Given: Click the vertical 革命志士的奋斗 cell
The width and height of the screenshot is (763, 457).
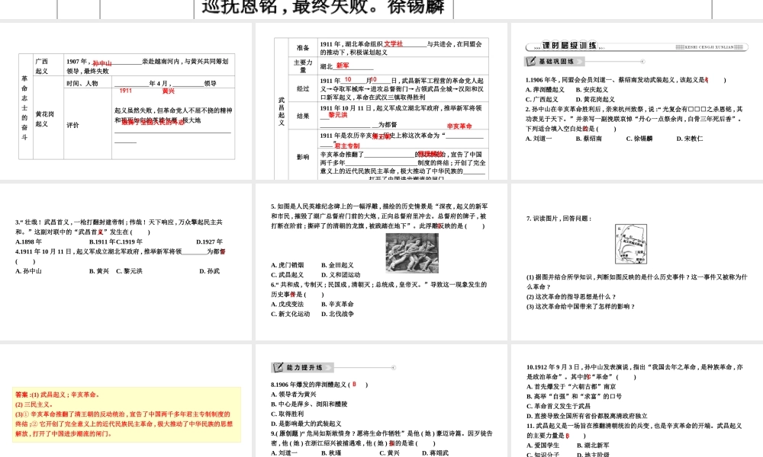Looking at the screenshot, I should 25,107.
